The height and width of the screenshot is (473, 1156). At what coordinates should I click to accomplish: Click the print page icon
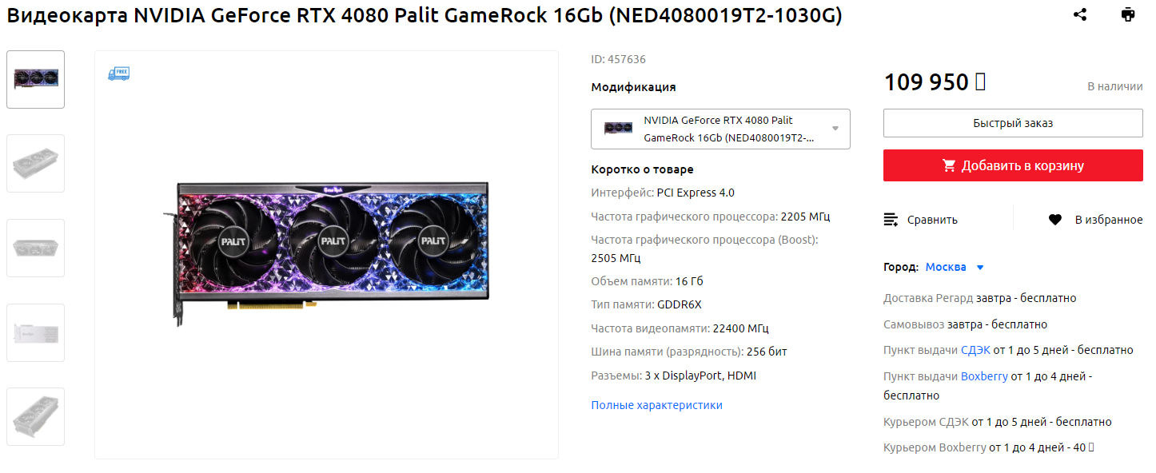(1127, 14)
